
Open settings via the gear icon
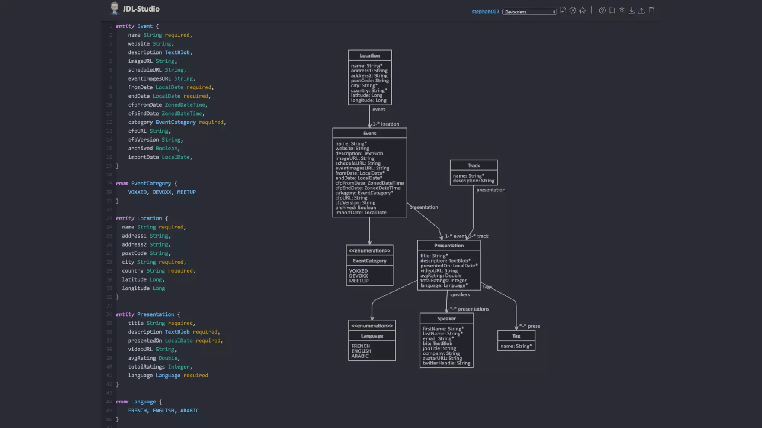[x=573, y=11]
